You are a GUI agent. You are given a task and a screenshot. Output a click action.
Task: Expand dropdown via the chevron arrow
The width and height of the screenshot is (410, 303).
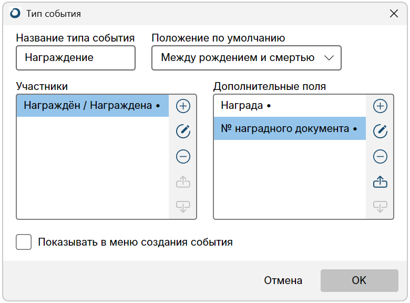(329, 58)
